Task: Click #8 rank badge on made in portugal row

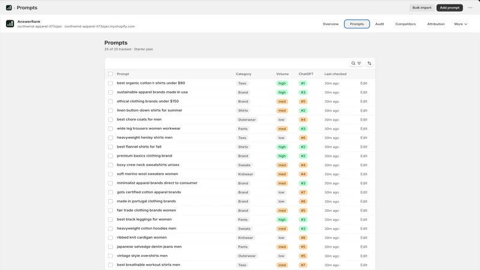Action: pos(303,202)
